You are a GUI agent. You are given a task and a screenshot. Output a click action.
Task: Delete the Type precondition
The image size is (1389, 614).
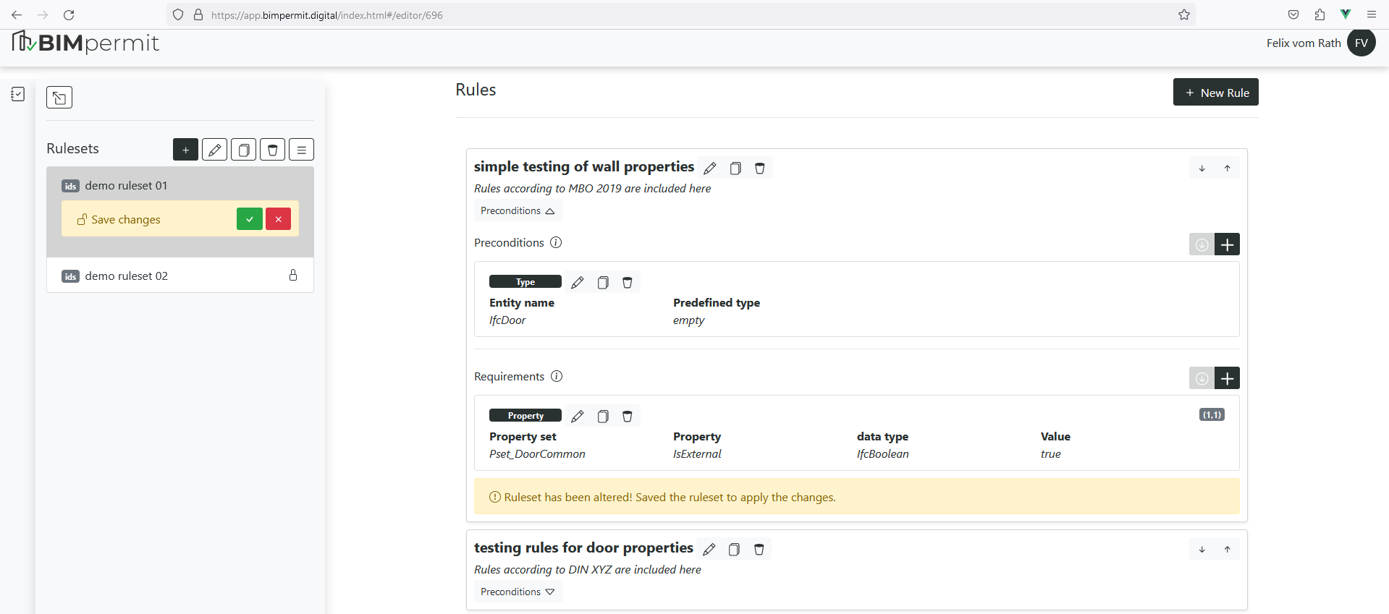coord(628,282)
